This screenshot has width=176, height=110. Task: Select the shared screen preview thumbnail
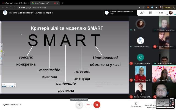tap(165, 103)
